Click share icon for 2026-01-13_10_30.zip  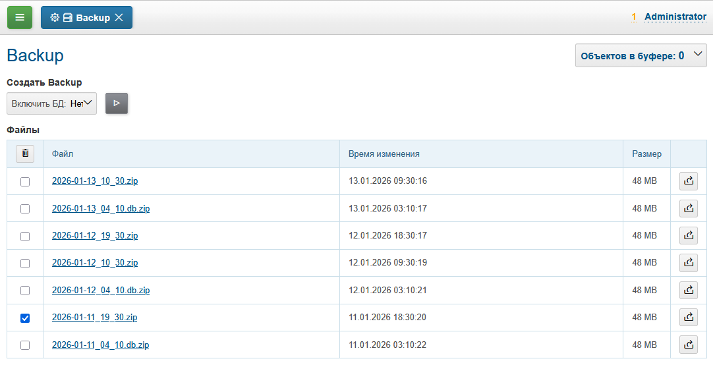(688, 181)
